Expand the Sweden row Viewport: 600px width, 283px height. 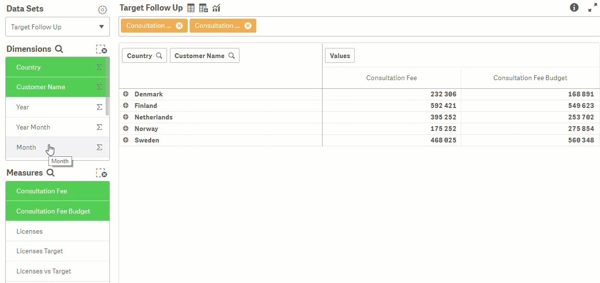(126, 140)
